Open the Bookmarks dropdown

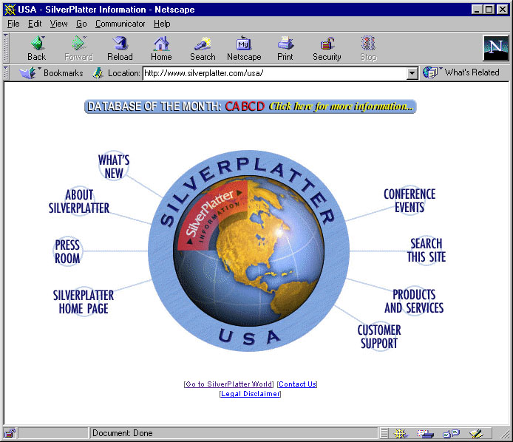[x=51, y=73]
